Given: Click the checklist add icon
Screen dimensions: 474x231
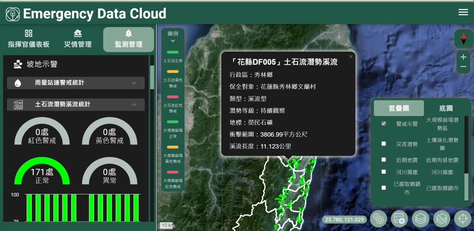Looking at the screenshot, I should pos(400,218).
